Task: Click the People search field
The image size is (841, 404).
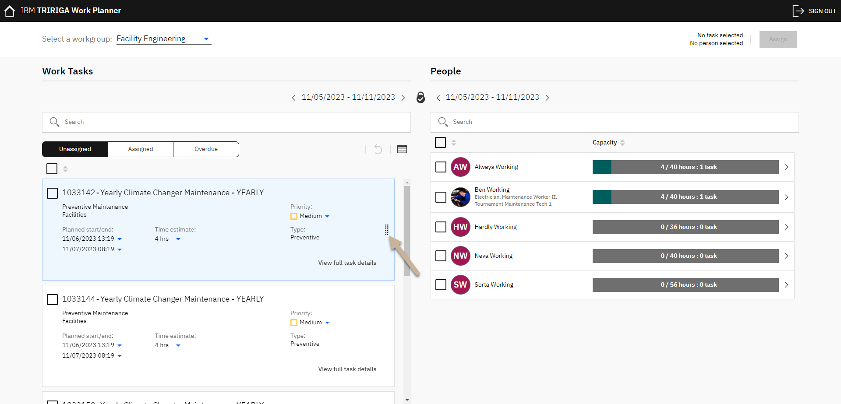Action: coord(615,122)
